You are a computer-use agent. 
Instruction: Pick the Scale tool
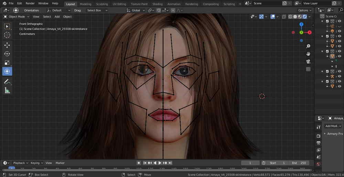point(7,63)
